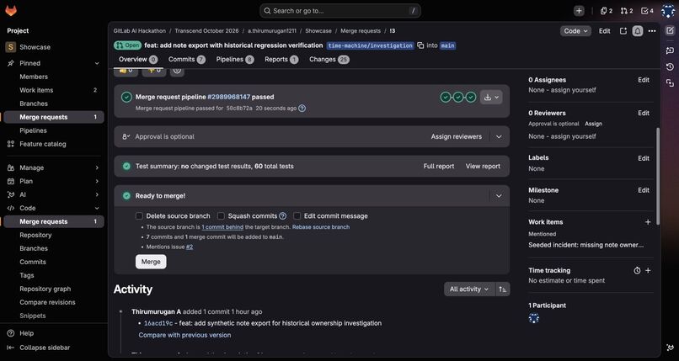Click last pipeline stage status icon
The height and width of the screenshot is (361, 679).
(x=471, y=97)
